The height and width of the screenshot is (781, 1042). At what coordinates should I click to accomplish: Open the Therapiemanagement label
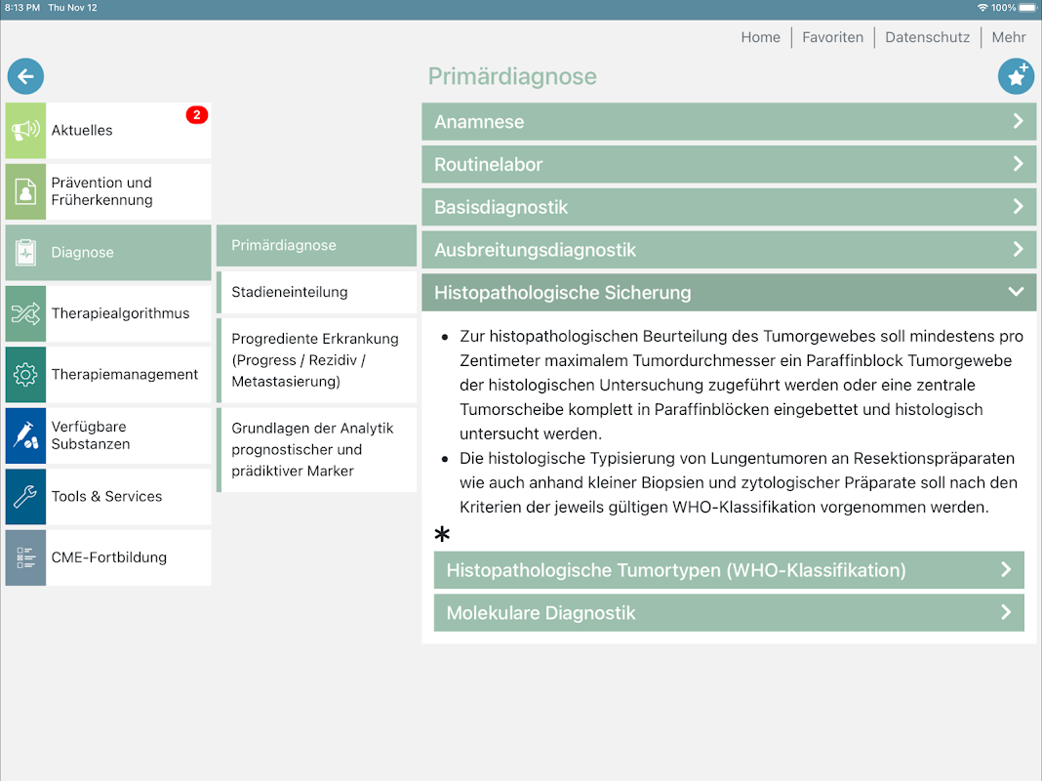click(124, 374)
